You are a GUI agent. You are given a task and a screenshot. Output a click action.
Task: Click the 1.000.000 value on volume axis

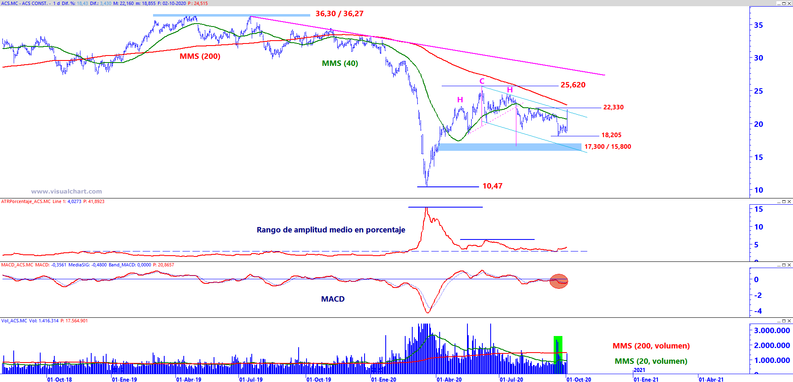[x=772, y=360]
